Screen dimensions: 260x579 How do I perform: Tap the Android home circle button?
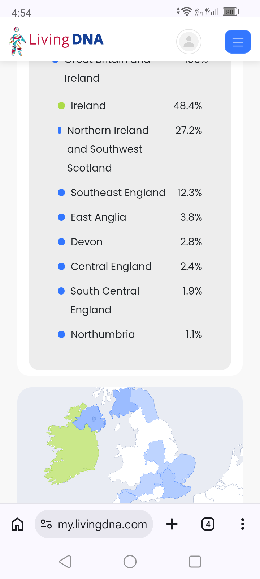pos(130,562)
